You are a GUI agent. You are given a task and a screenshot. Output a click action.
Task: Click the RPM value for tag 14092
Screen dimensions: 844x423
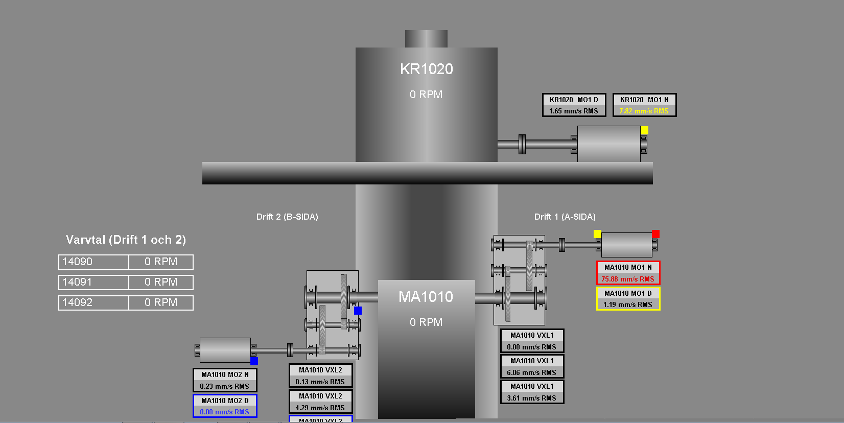tap(161, 303)
